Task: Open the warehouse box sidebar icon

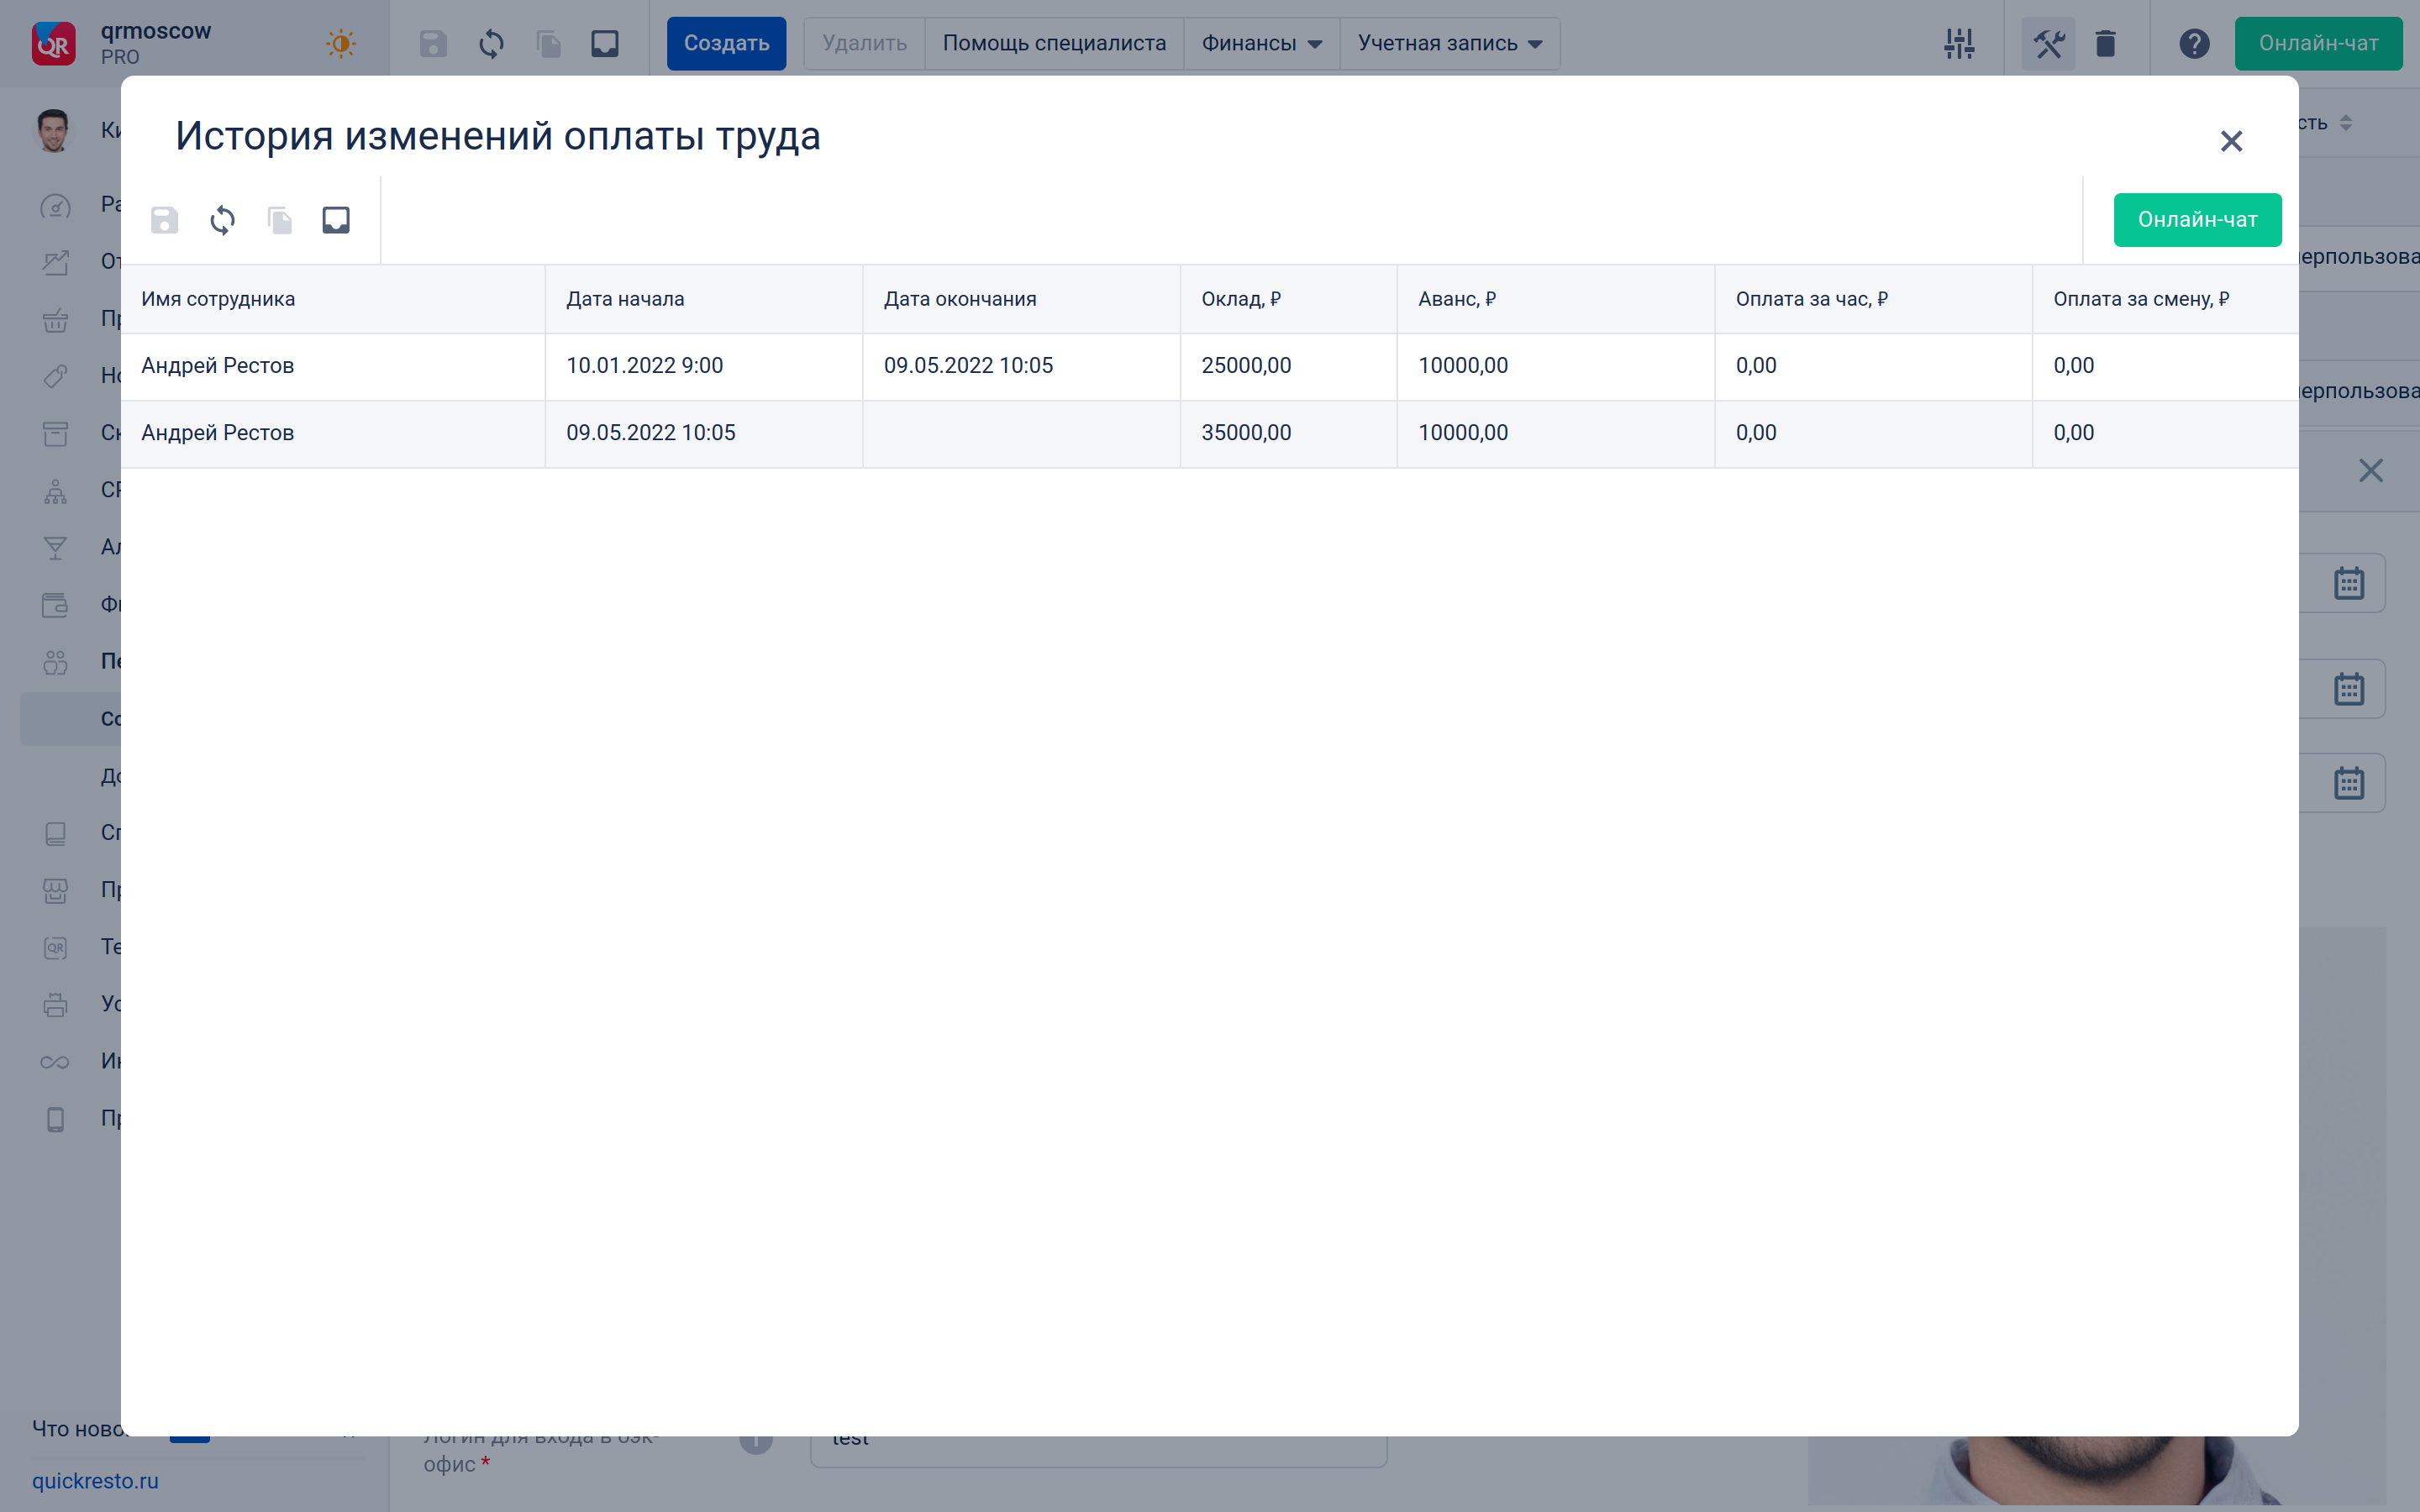Action: (55, 434)
